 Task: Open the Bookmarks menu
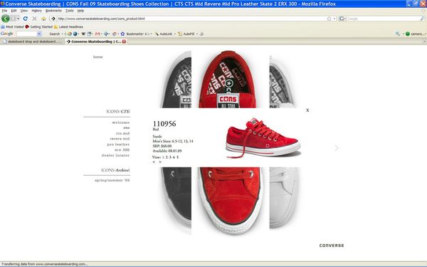(x=53, y=11)
